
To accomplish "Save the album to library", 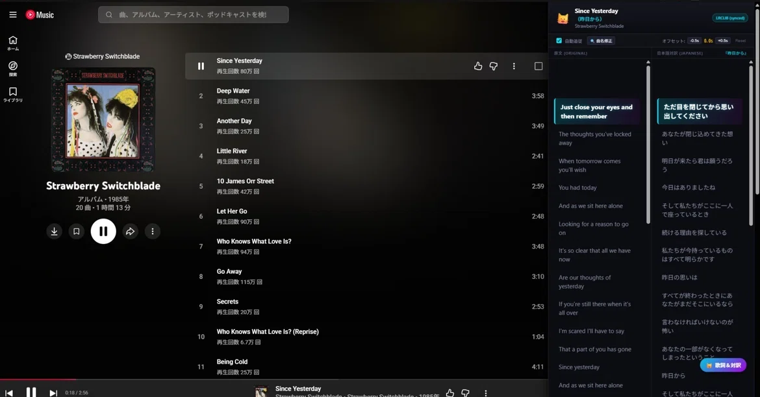I will coord(76,232).
